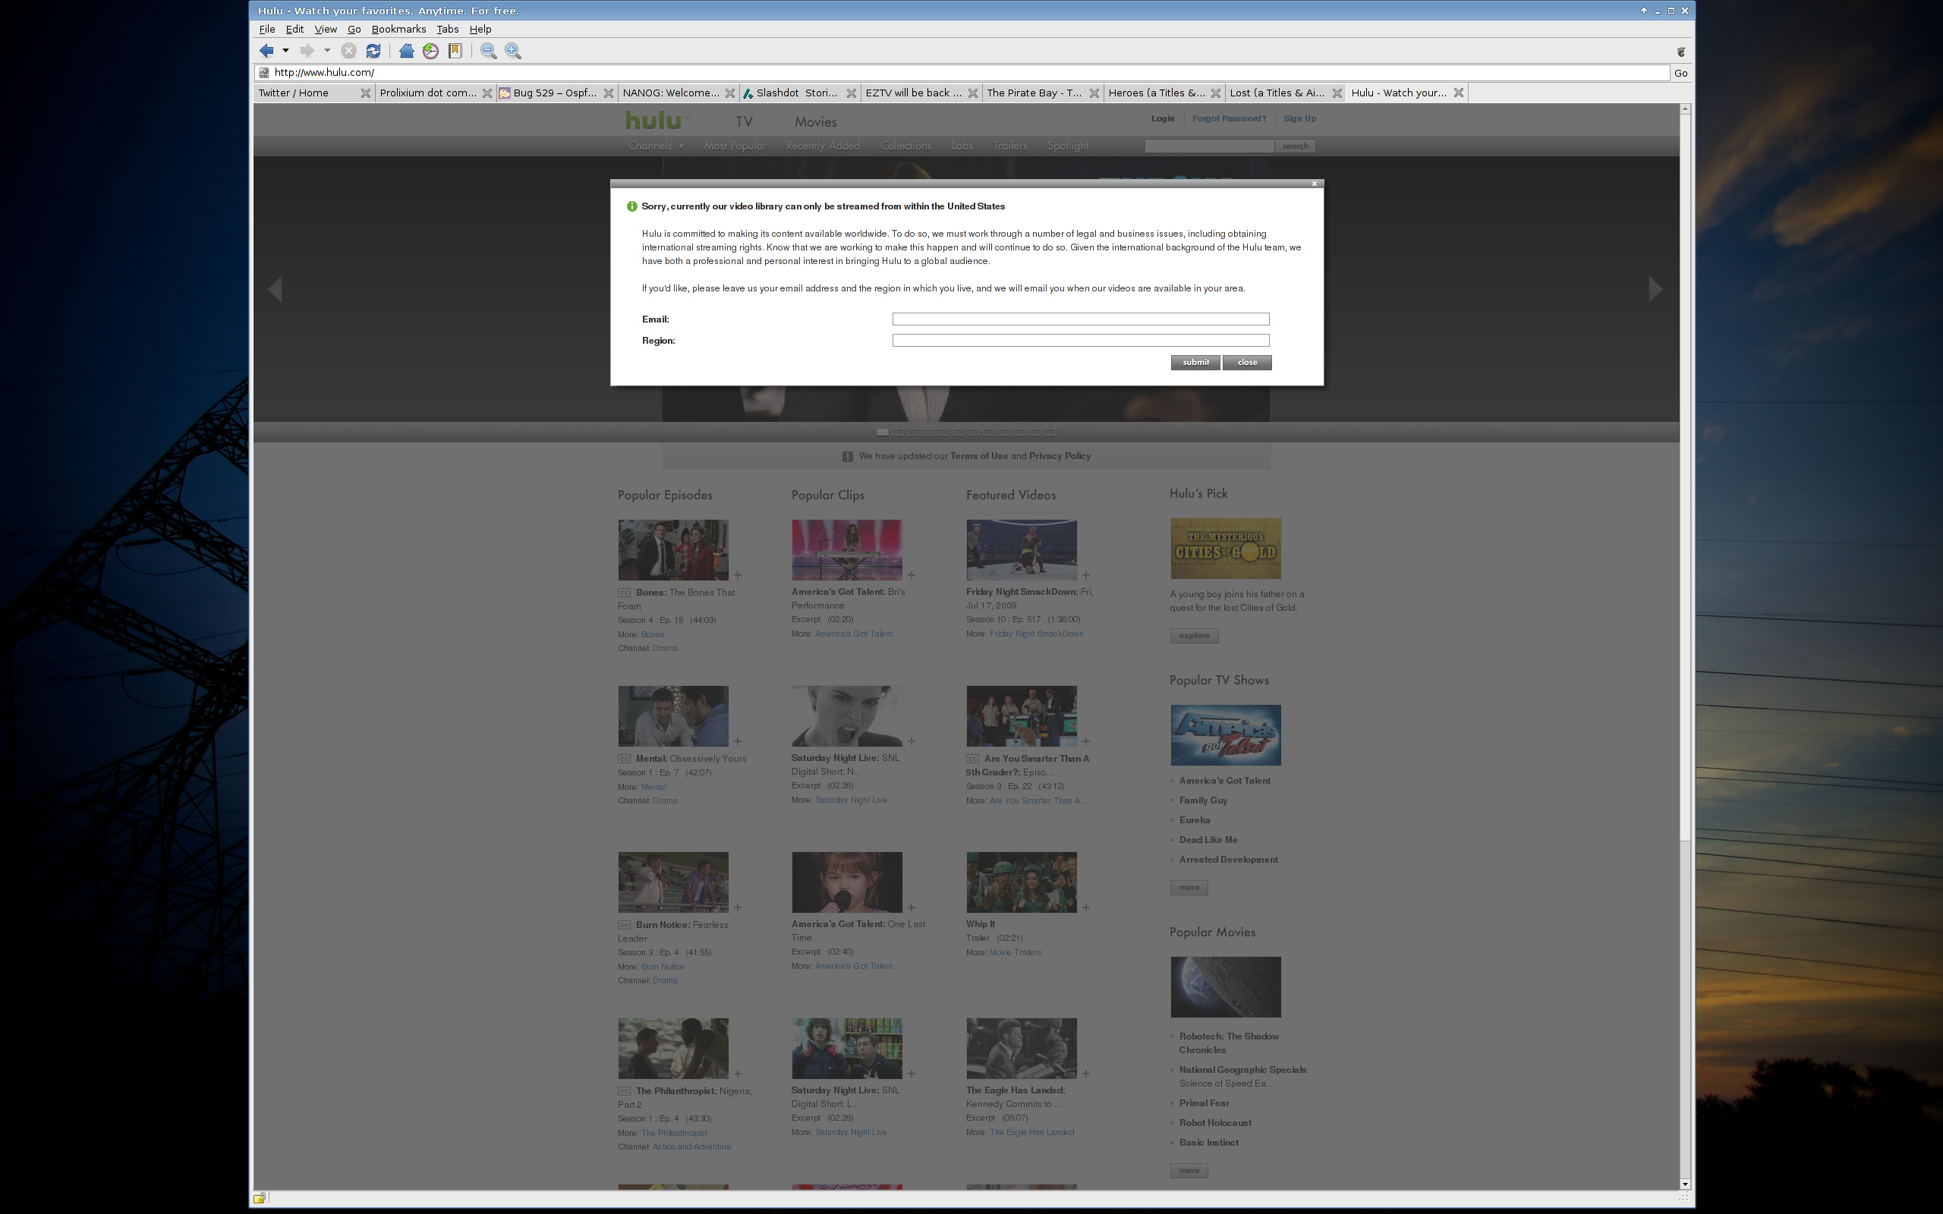Open the History clock icon
The height and width of the screenshot is (1214, 1943).
431,51
